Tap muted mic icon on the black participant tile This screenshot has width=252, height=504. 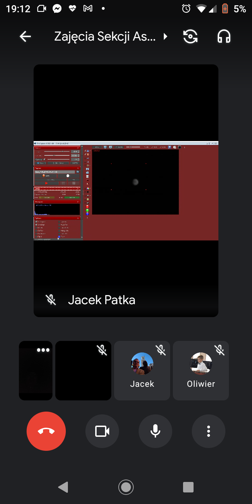pos(102,350)
